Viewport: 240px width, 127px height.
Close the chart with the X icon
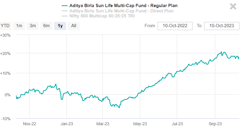233,7
